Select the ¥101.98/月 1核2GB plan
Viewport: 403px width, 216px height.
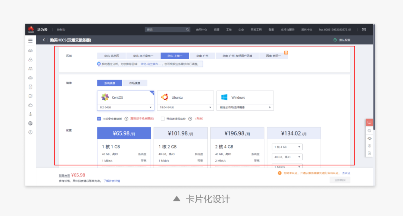[181, 147]
